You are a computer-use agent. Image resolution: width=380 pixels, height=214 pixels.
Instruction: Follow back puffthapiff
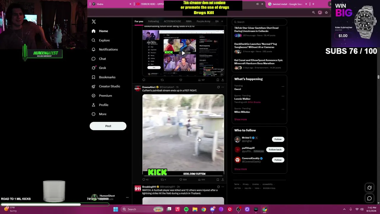[275, 150]
